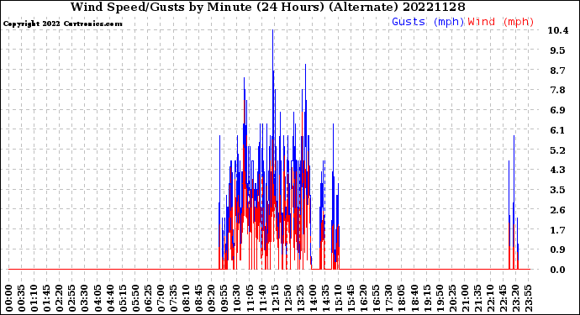Click the 23:55 time label
580x315 pixels.
528,297
